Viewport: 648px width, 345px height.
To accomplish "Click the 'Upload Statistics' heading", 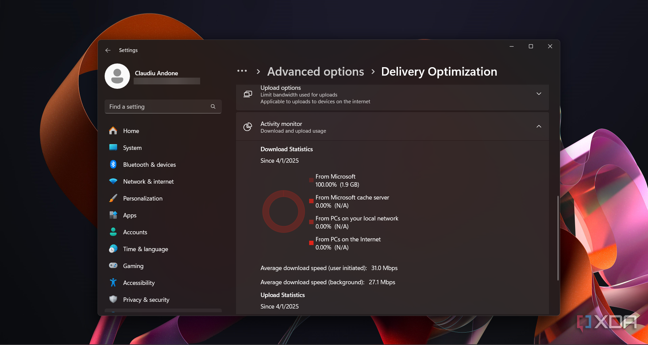I will point(282,295).
